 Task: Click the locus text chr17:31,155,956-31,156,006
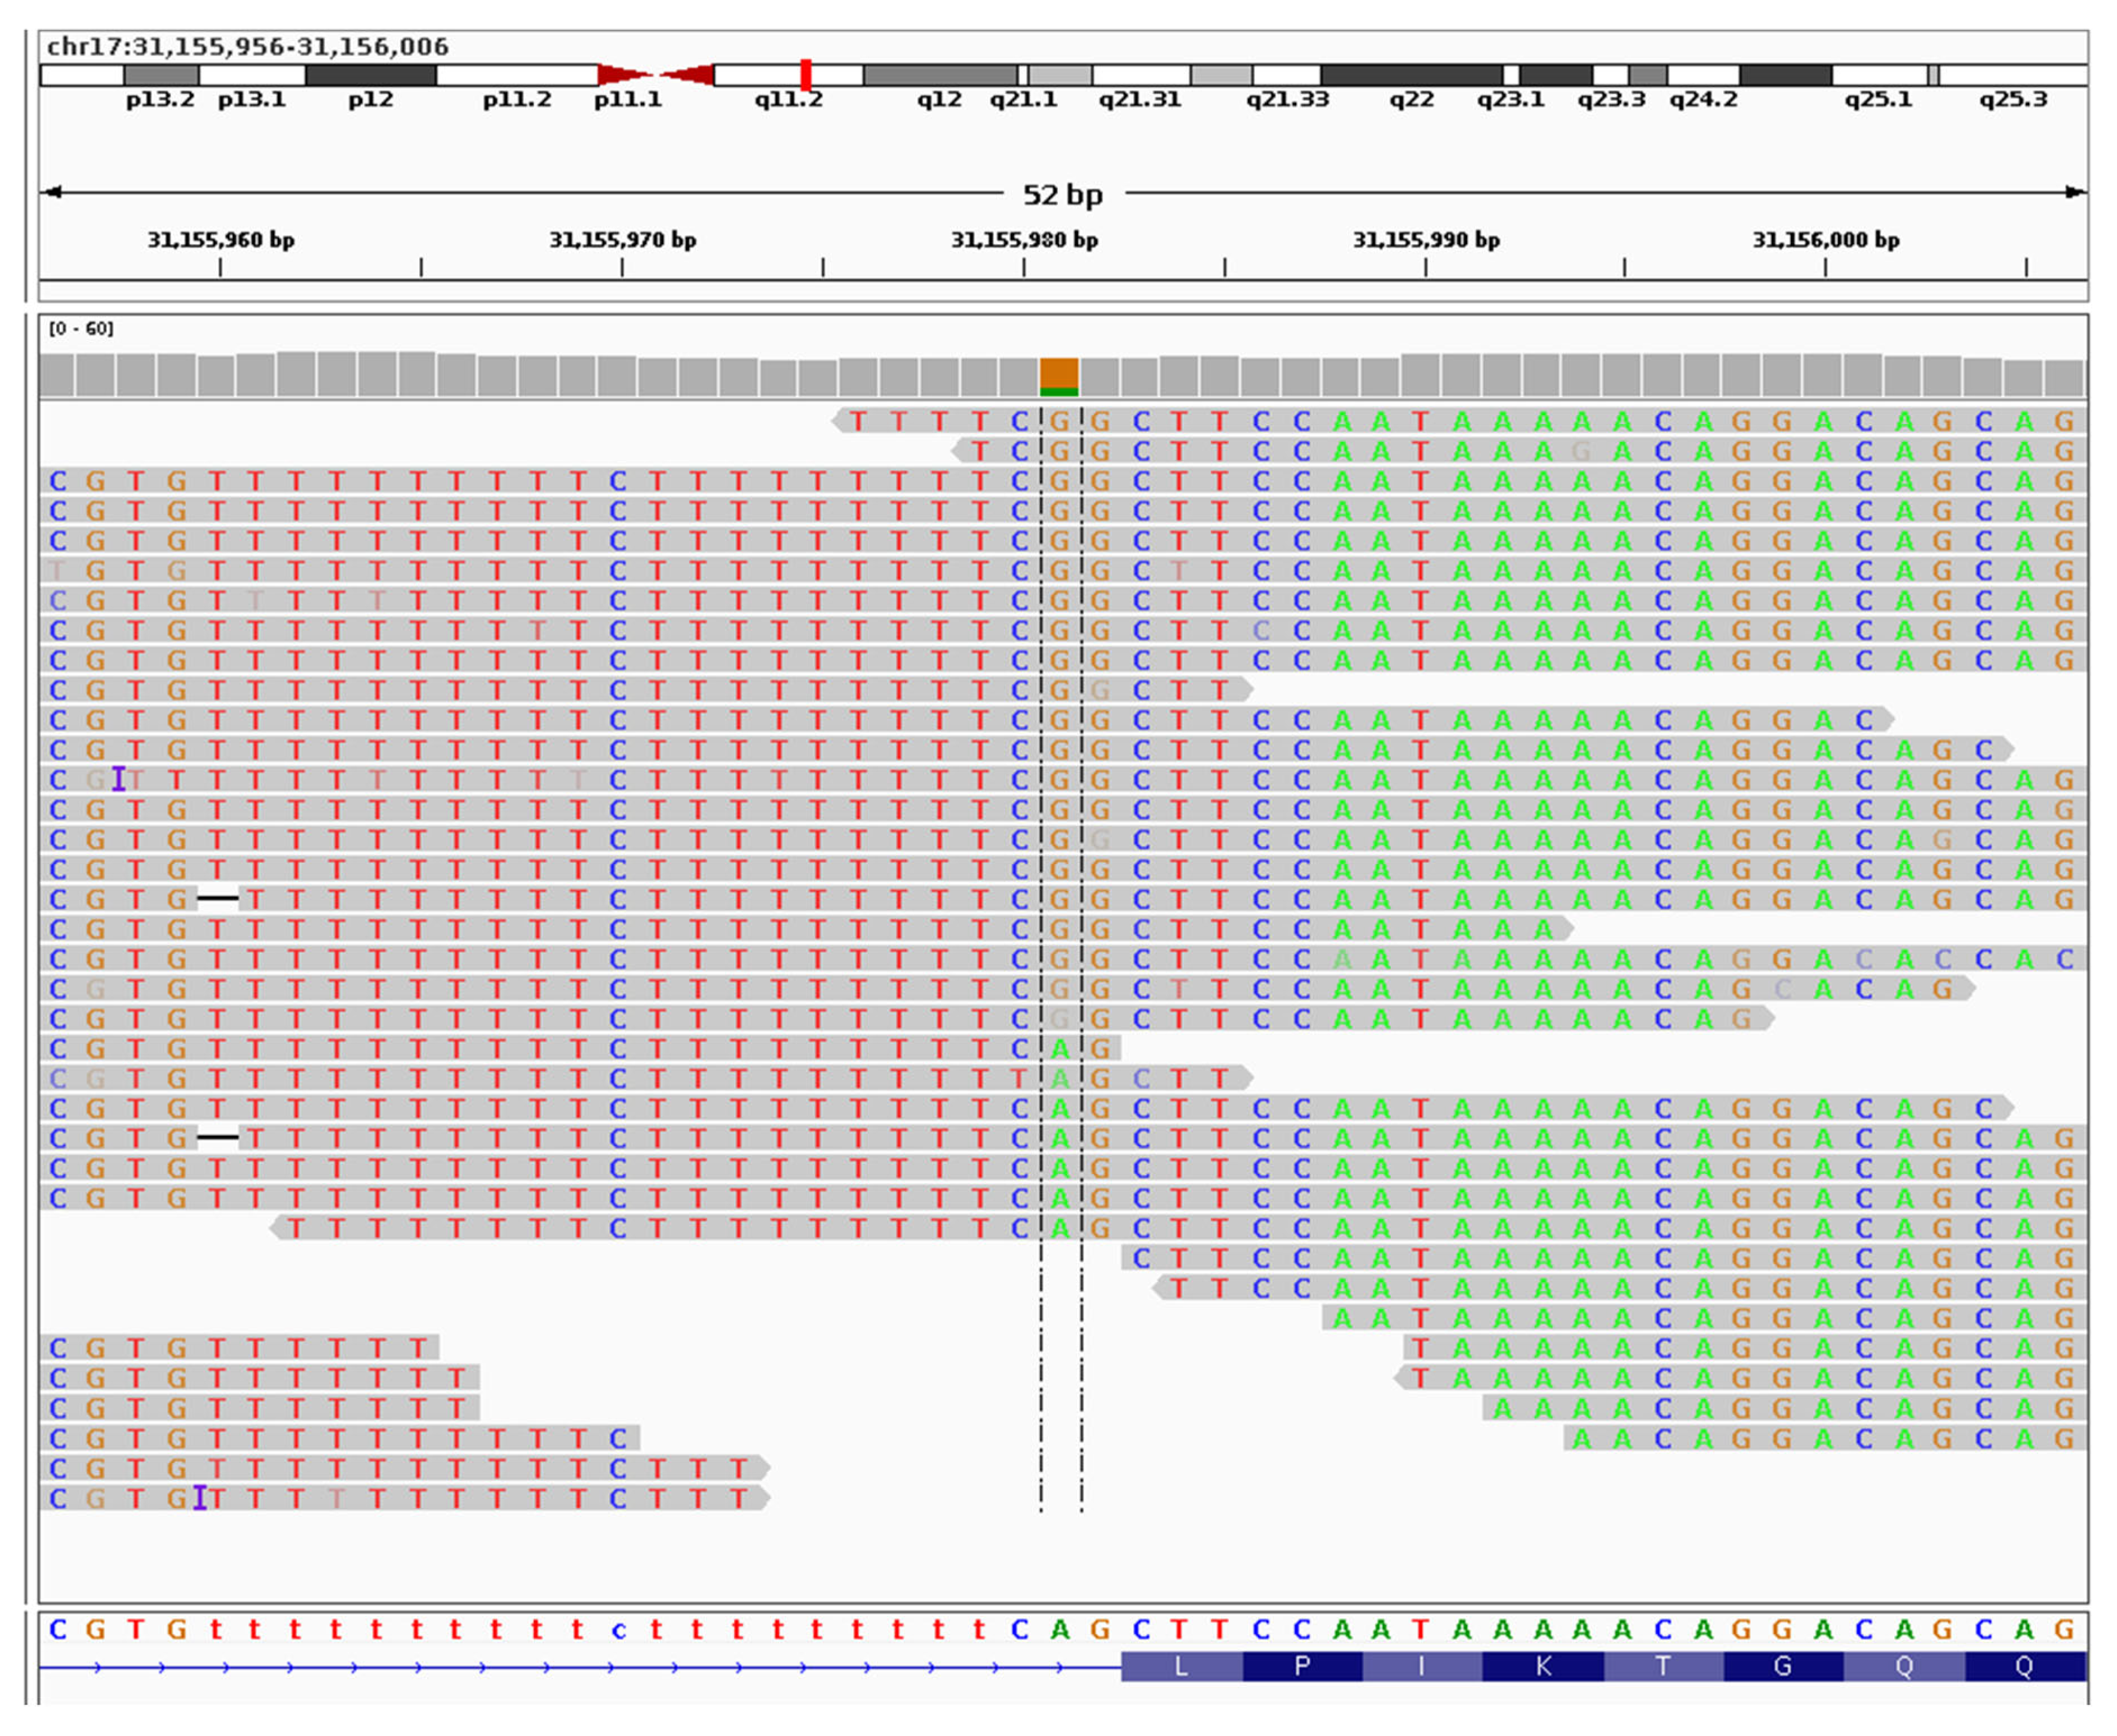(x=248, y=47)
